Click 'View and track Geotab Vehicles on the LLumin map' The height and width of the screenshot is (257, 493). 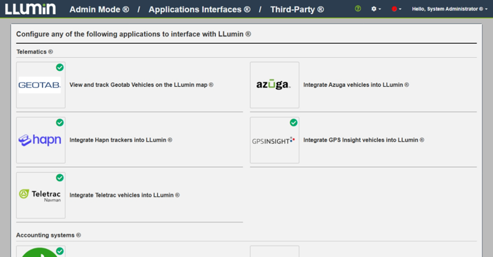pyautogui.click(x=141, y=85)
